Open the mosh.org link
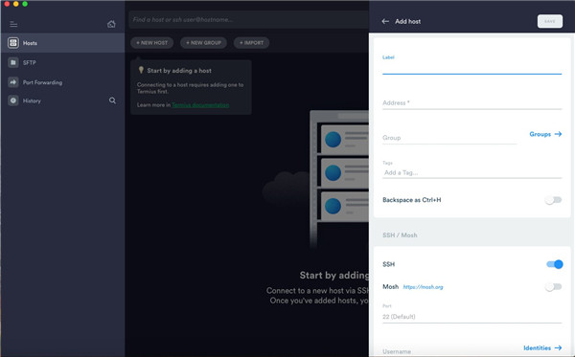 [x=423, y=287]
